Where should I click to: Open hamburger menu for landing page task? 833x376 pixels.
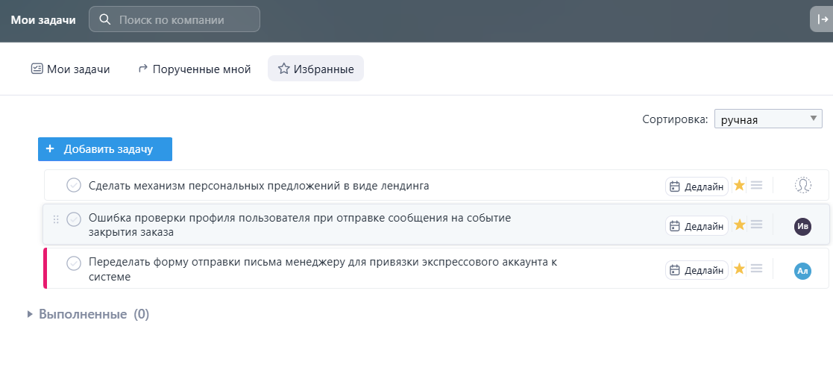pos(756,185)
